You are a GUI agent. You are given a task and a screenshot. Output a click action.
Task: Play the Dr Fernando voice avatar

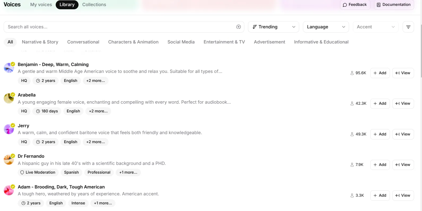click(x=9, y=160)
